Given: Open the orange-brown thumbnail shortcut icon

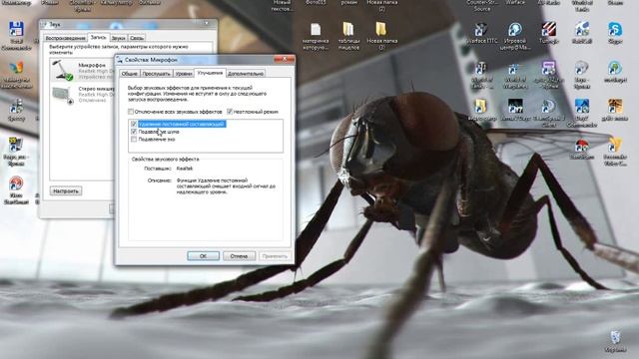Looking at the screenshot, I should 615,107.
